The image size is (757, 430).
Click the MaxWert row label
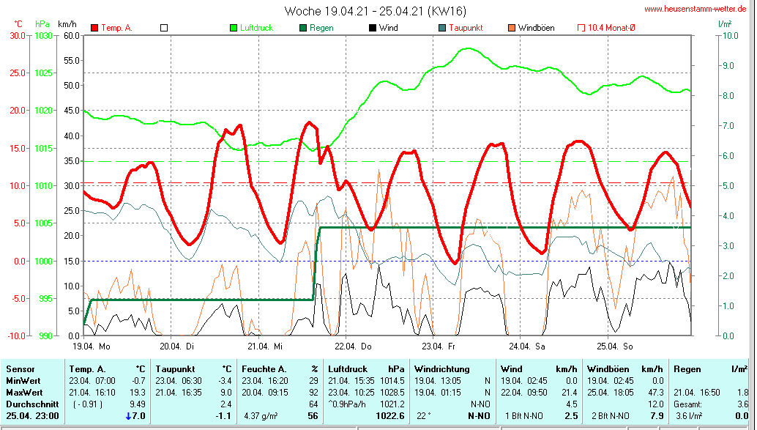(24, 393)
